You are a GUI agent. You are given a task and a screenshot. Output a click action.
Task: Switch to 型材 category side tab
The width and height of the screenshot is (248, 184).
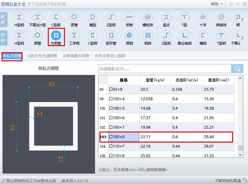(3, 38)
